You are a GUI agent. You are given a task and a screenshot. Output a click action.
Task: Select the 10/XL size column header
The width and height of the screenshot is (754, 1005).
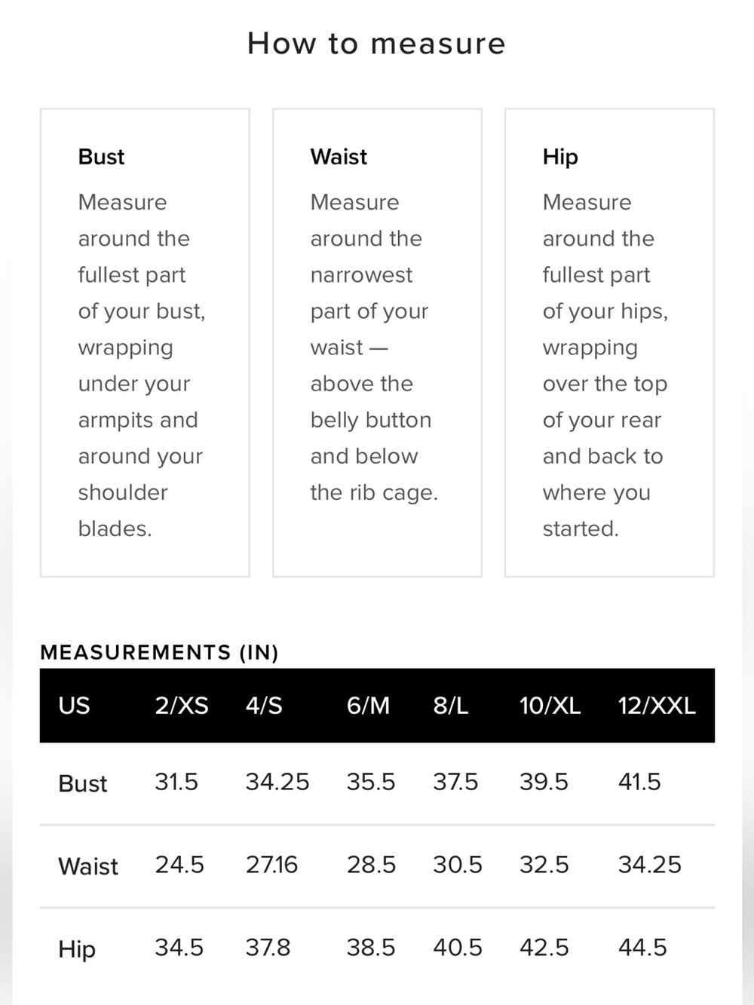tap(550, 706)
